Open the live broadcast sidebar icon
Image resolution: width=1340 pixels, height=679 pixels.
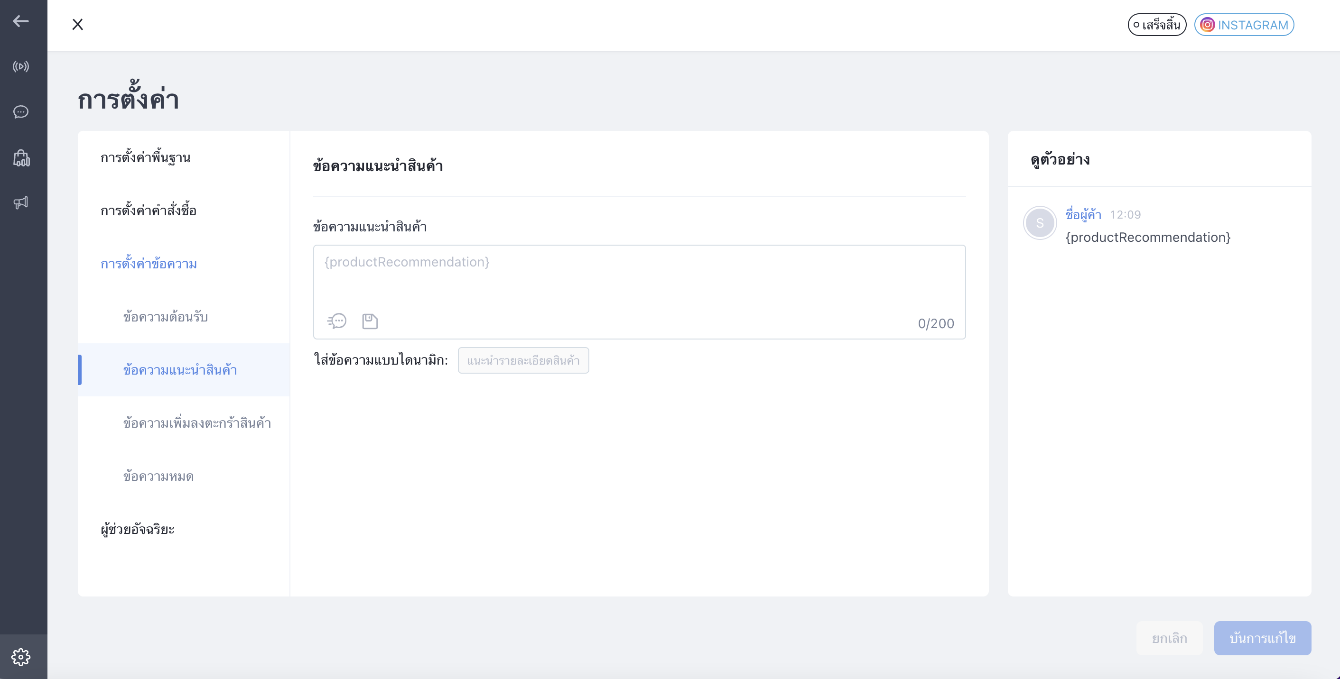(x=21, y=66)
